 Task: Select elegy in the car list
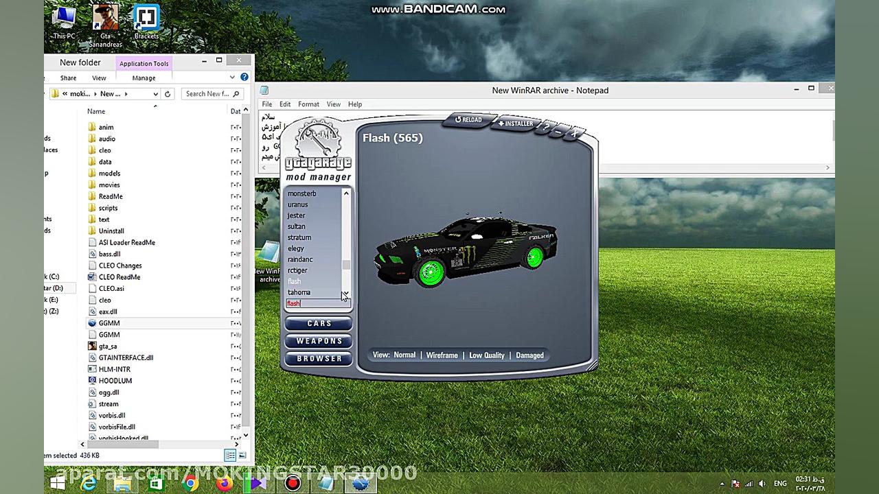pos(295,248)
